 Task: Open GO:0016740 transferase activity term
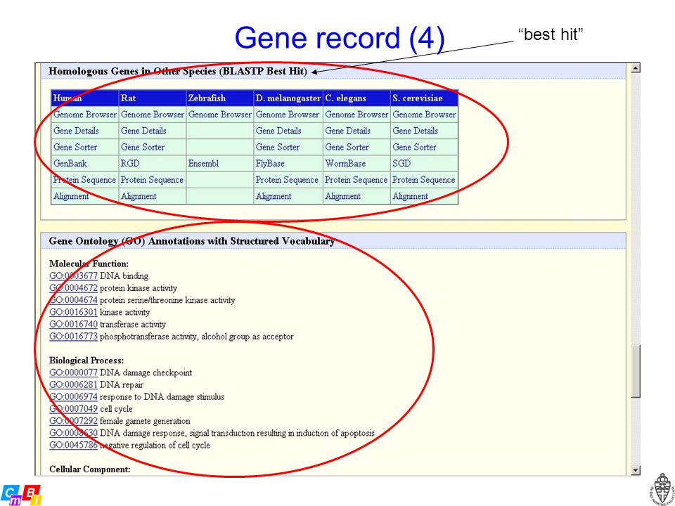[x=73, y=324]
